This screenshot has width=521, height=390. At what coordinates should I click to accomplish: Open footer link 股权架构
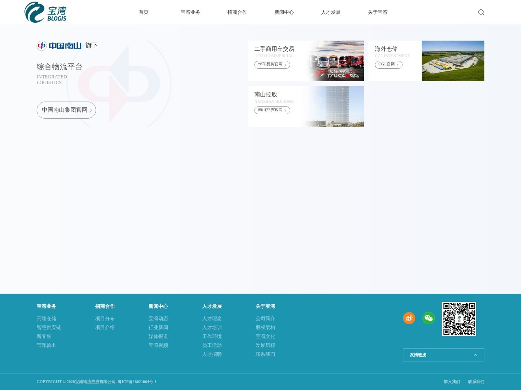265,327
